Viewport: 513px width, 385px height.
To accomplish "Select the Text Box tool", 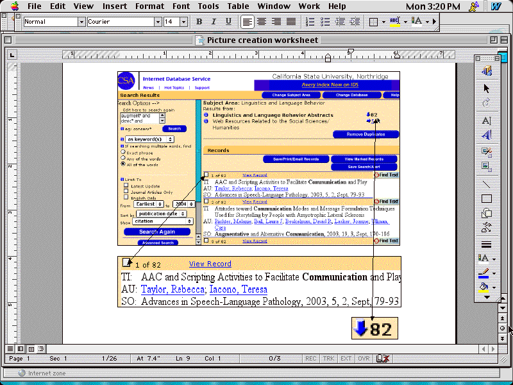I will (487, 121).
